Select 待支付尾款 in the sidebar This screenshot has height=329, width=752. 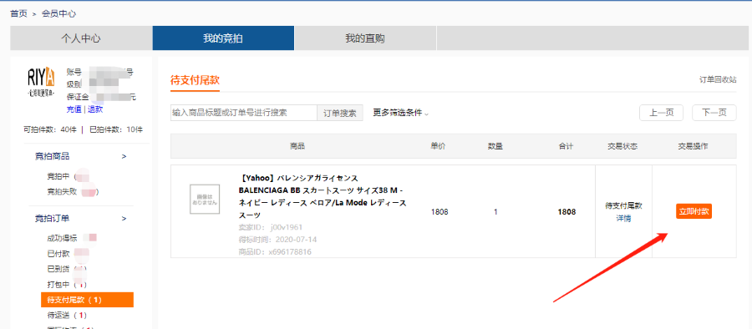(x=87, y=300)
